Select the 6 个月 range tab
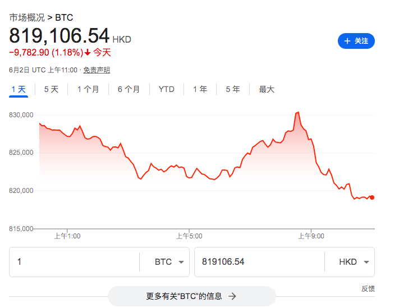399x308 pixels. tap(129, 89)
